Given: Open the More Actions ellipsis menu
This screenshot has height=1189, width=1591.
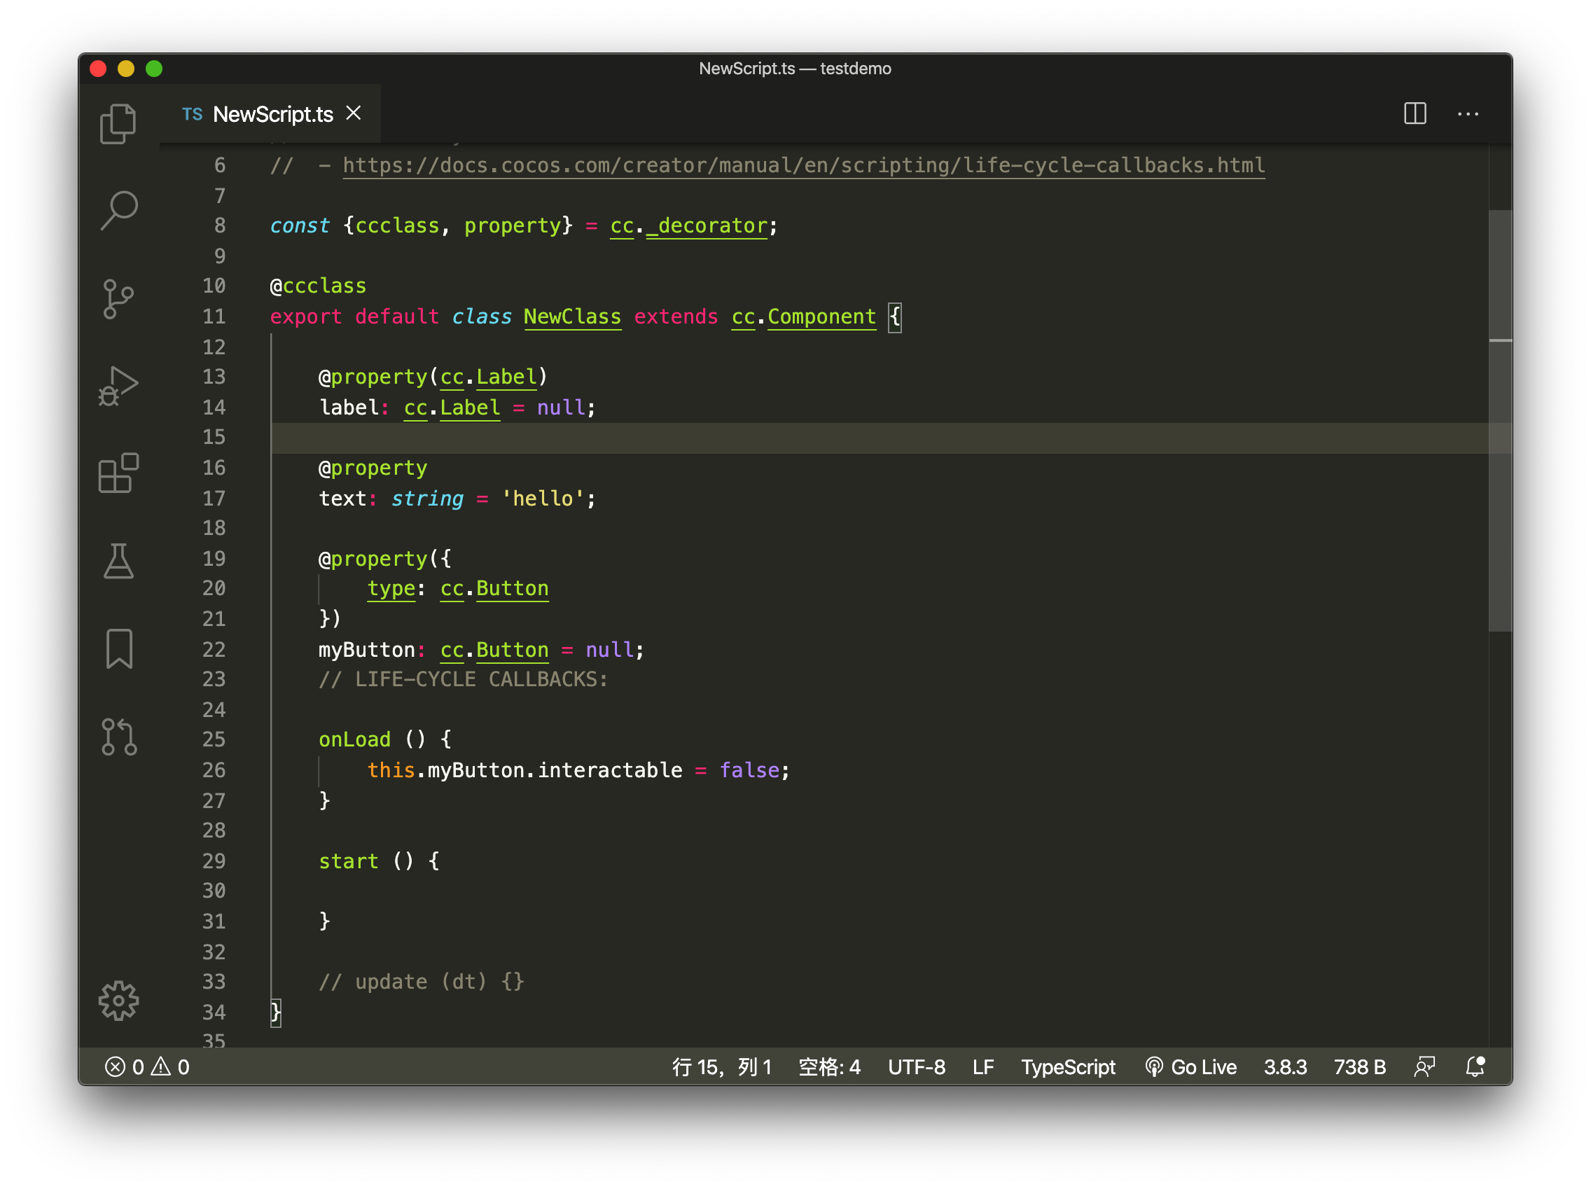Looking at the screenshot, I should coord(1467,113).
